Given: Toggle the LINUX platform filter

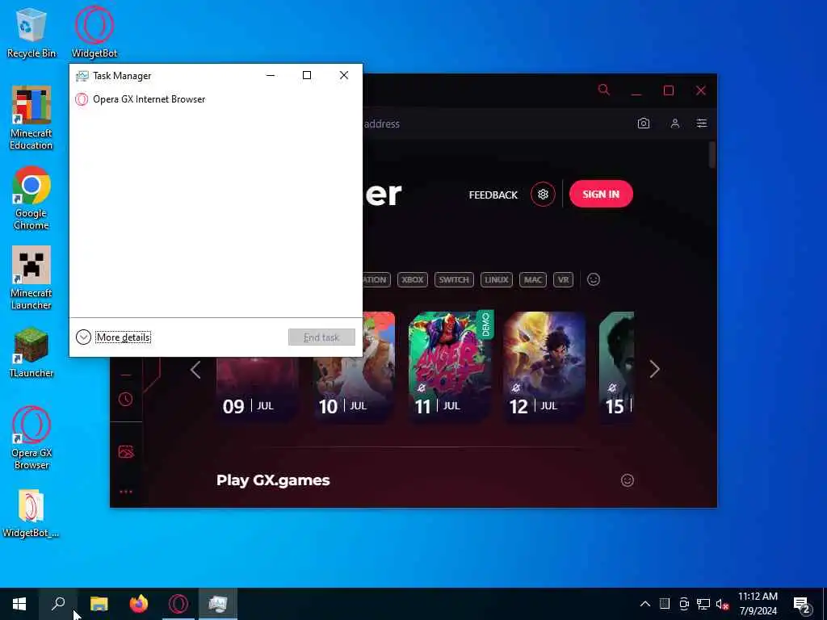Looking at the screenshot, I should pos(497,279).
